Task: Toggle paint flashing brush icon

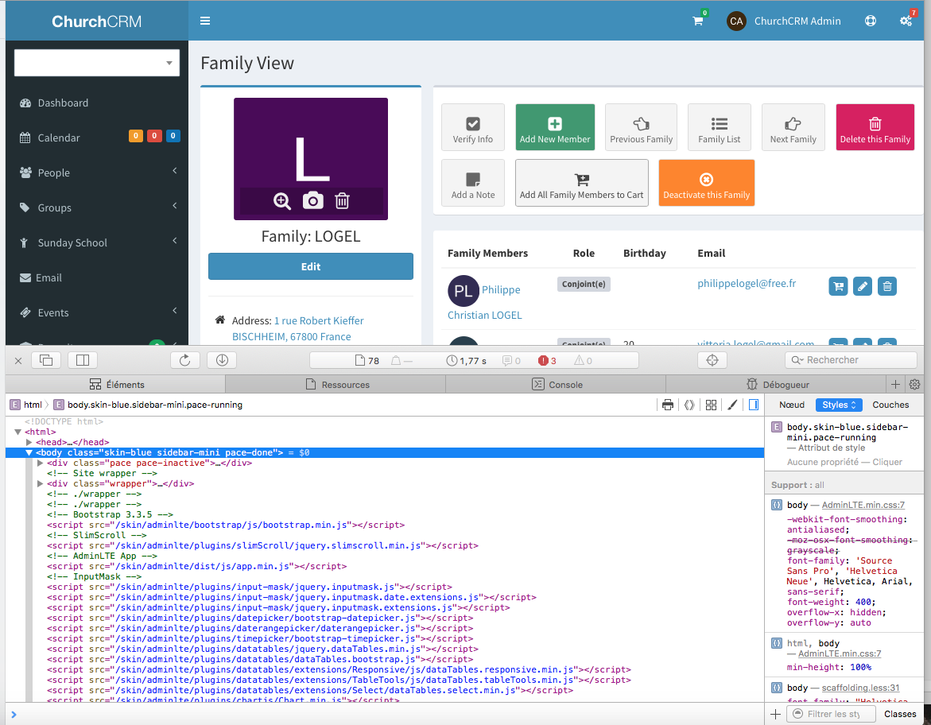Action: click(732, 405)
